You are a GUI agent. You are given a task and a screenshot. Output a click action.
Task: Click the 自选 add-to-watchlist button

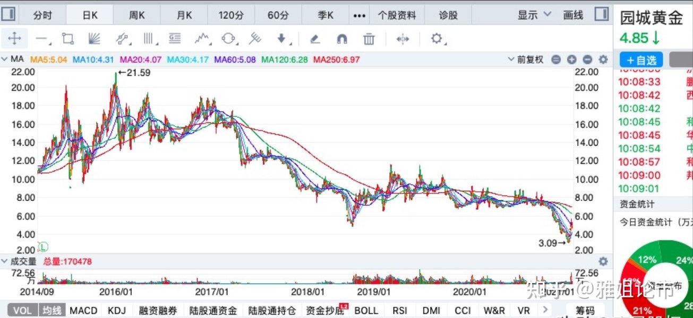tap(641, 60)
